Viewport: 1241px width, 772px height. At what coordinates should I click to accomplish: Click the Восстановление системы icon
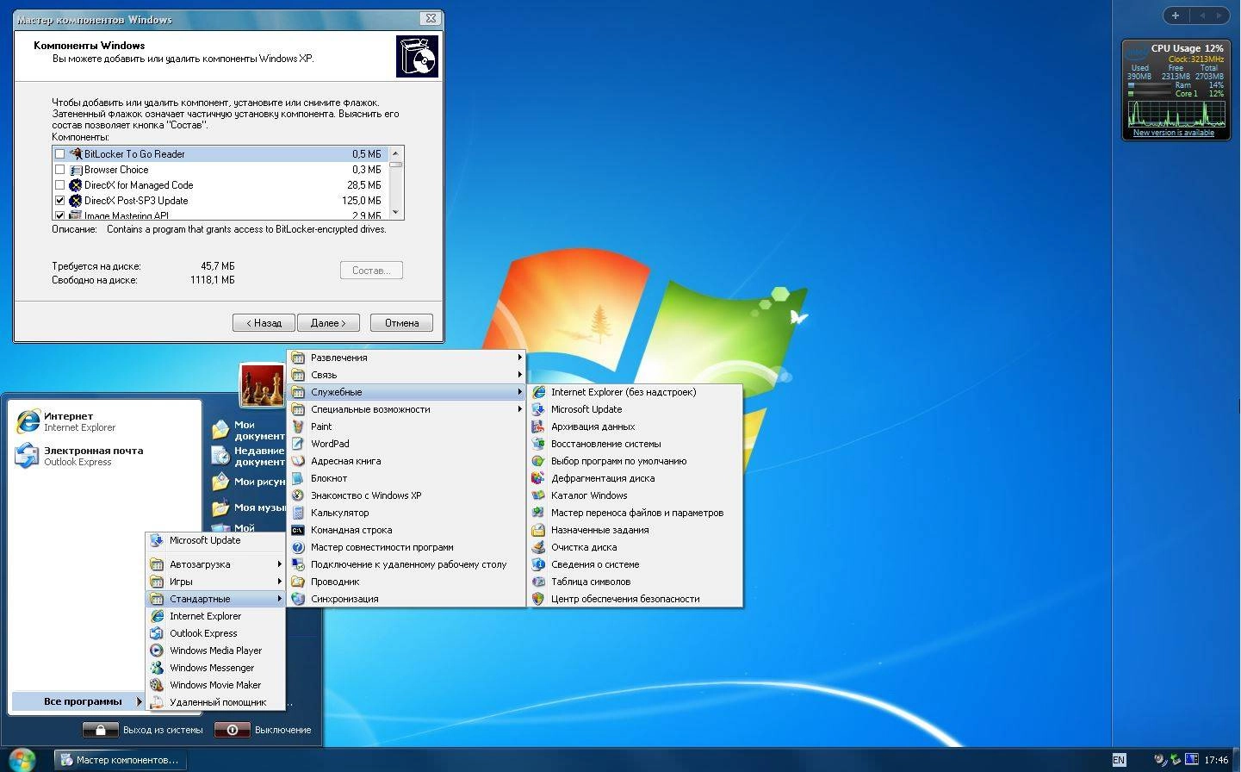[538, 444]
